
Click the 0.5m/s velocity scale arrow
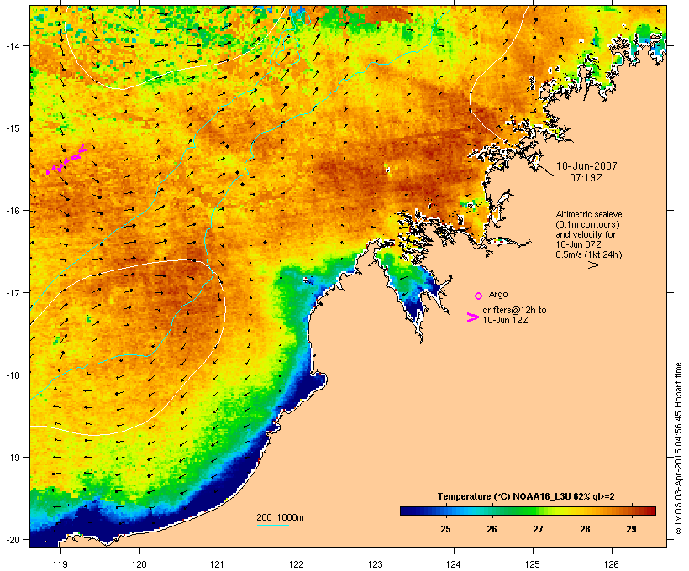tap(582, 265)
